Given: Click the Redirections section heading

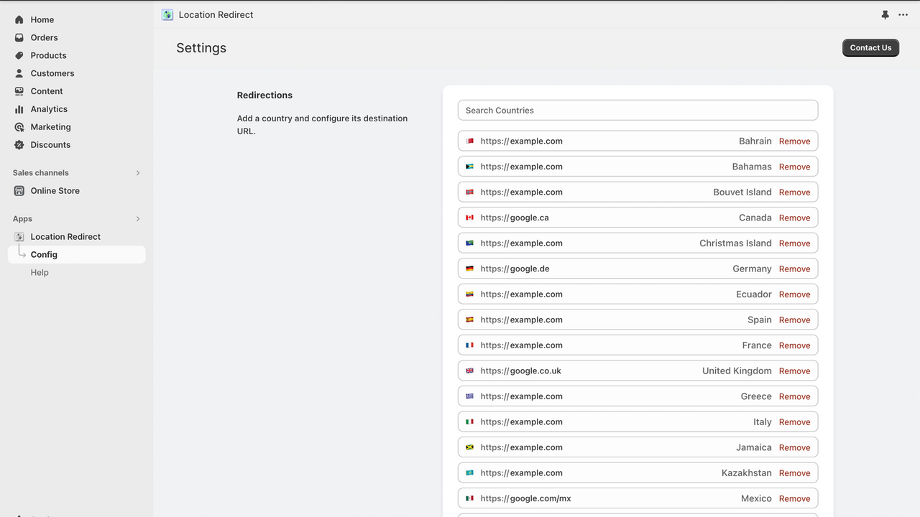Looking at the screenshot, I should click(x=264, y=95).
